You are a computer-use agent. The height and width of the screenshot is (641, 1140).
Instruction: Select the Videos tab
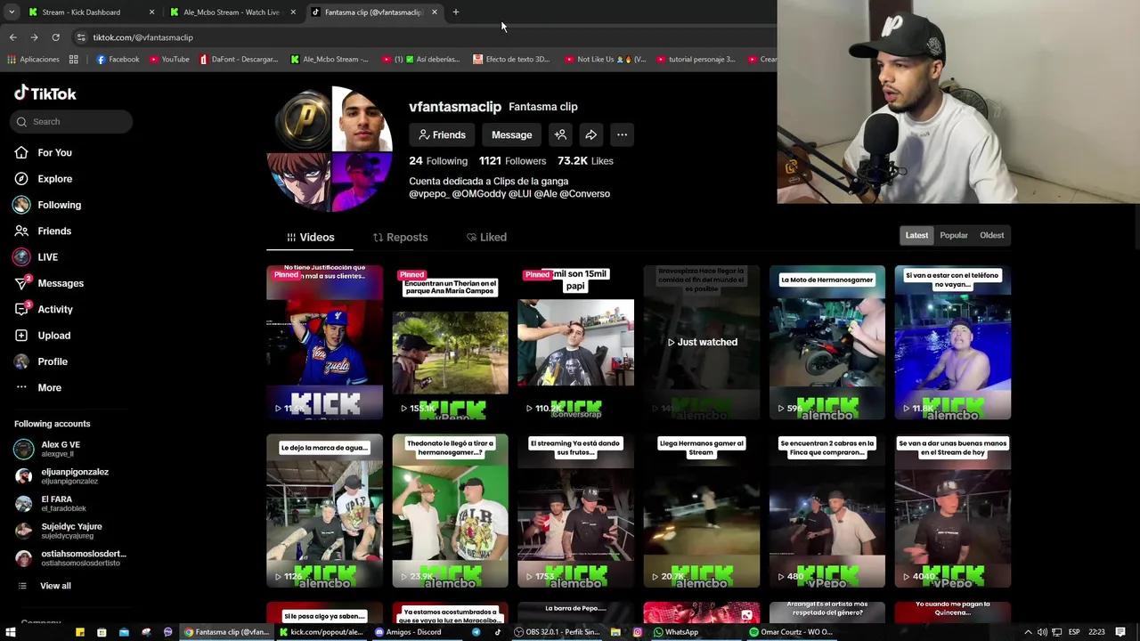[310, 237]
